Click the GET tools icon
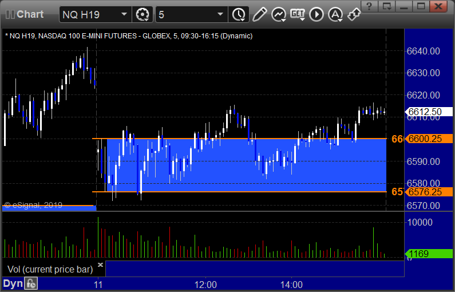 [x=298, y=14]
